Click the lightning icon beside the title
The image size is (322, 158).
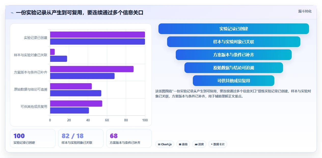(12, 13)
